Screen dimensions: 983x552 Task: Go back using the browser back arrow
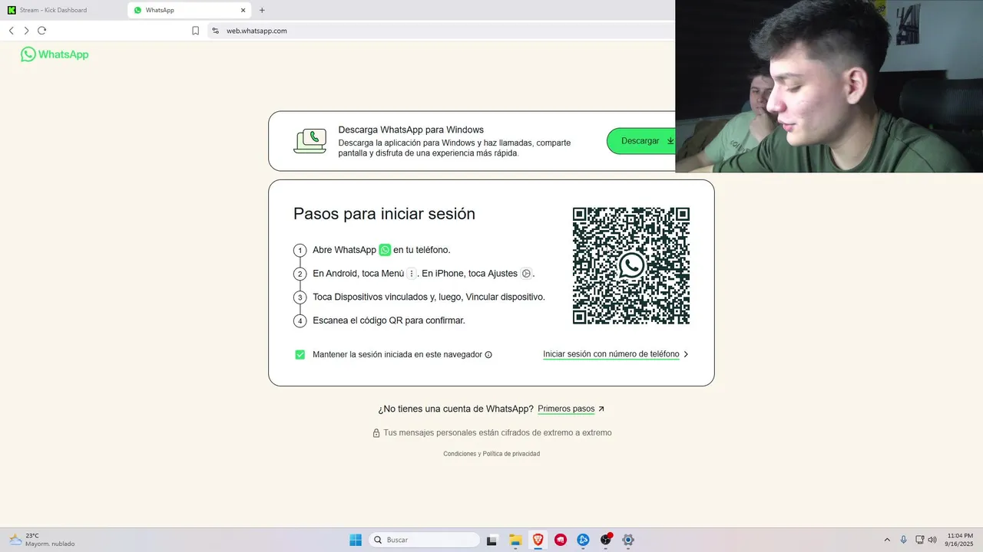[x=11, y=31]
